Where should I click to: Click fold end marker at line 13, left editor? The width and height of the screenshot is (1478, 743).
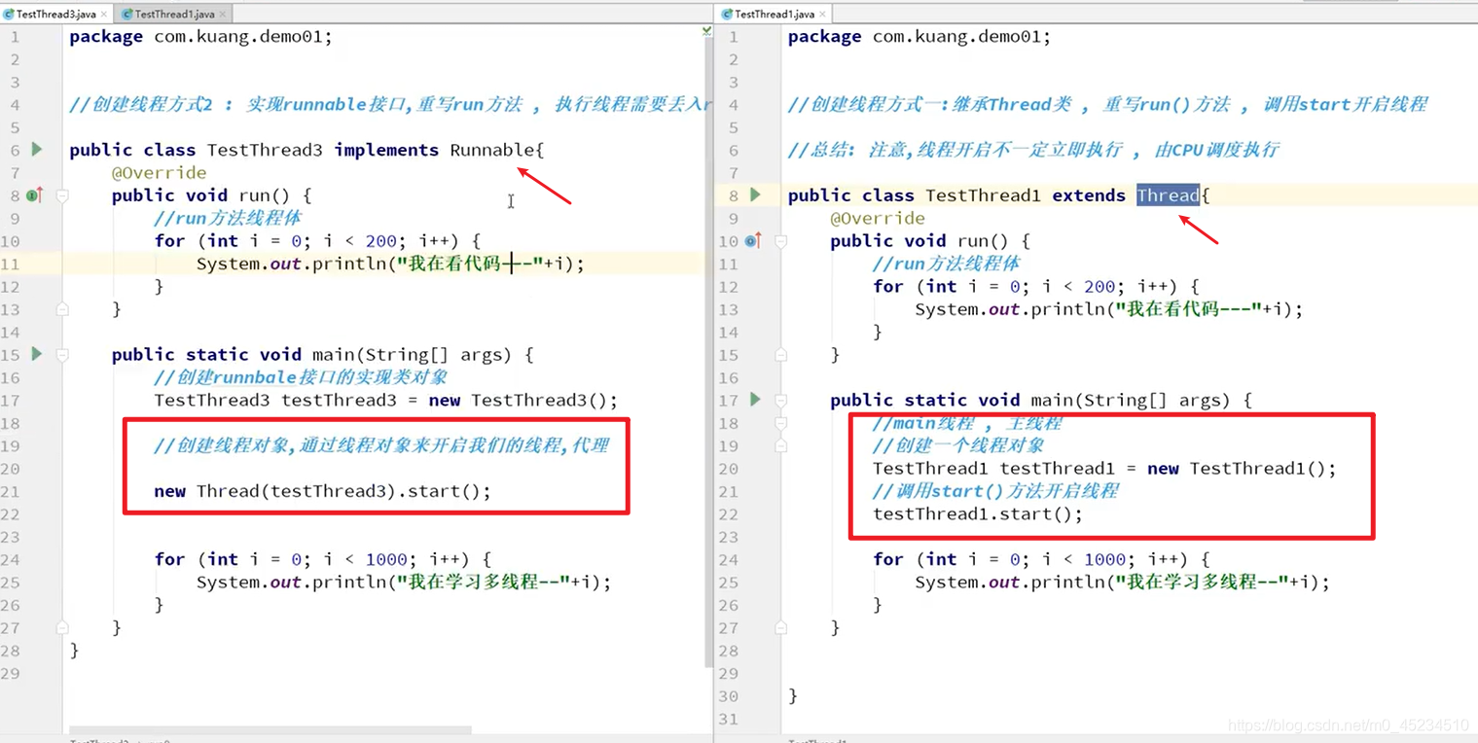click(x=62, y=309)
